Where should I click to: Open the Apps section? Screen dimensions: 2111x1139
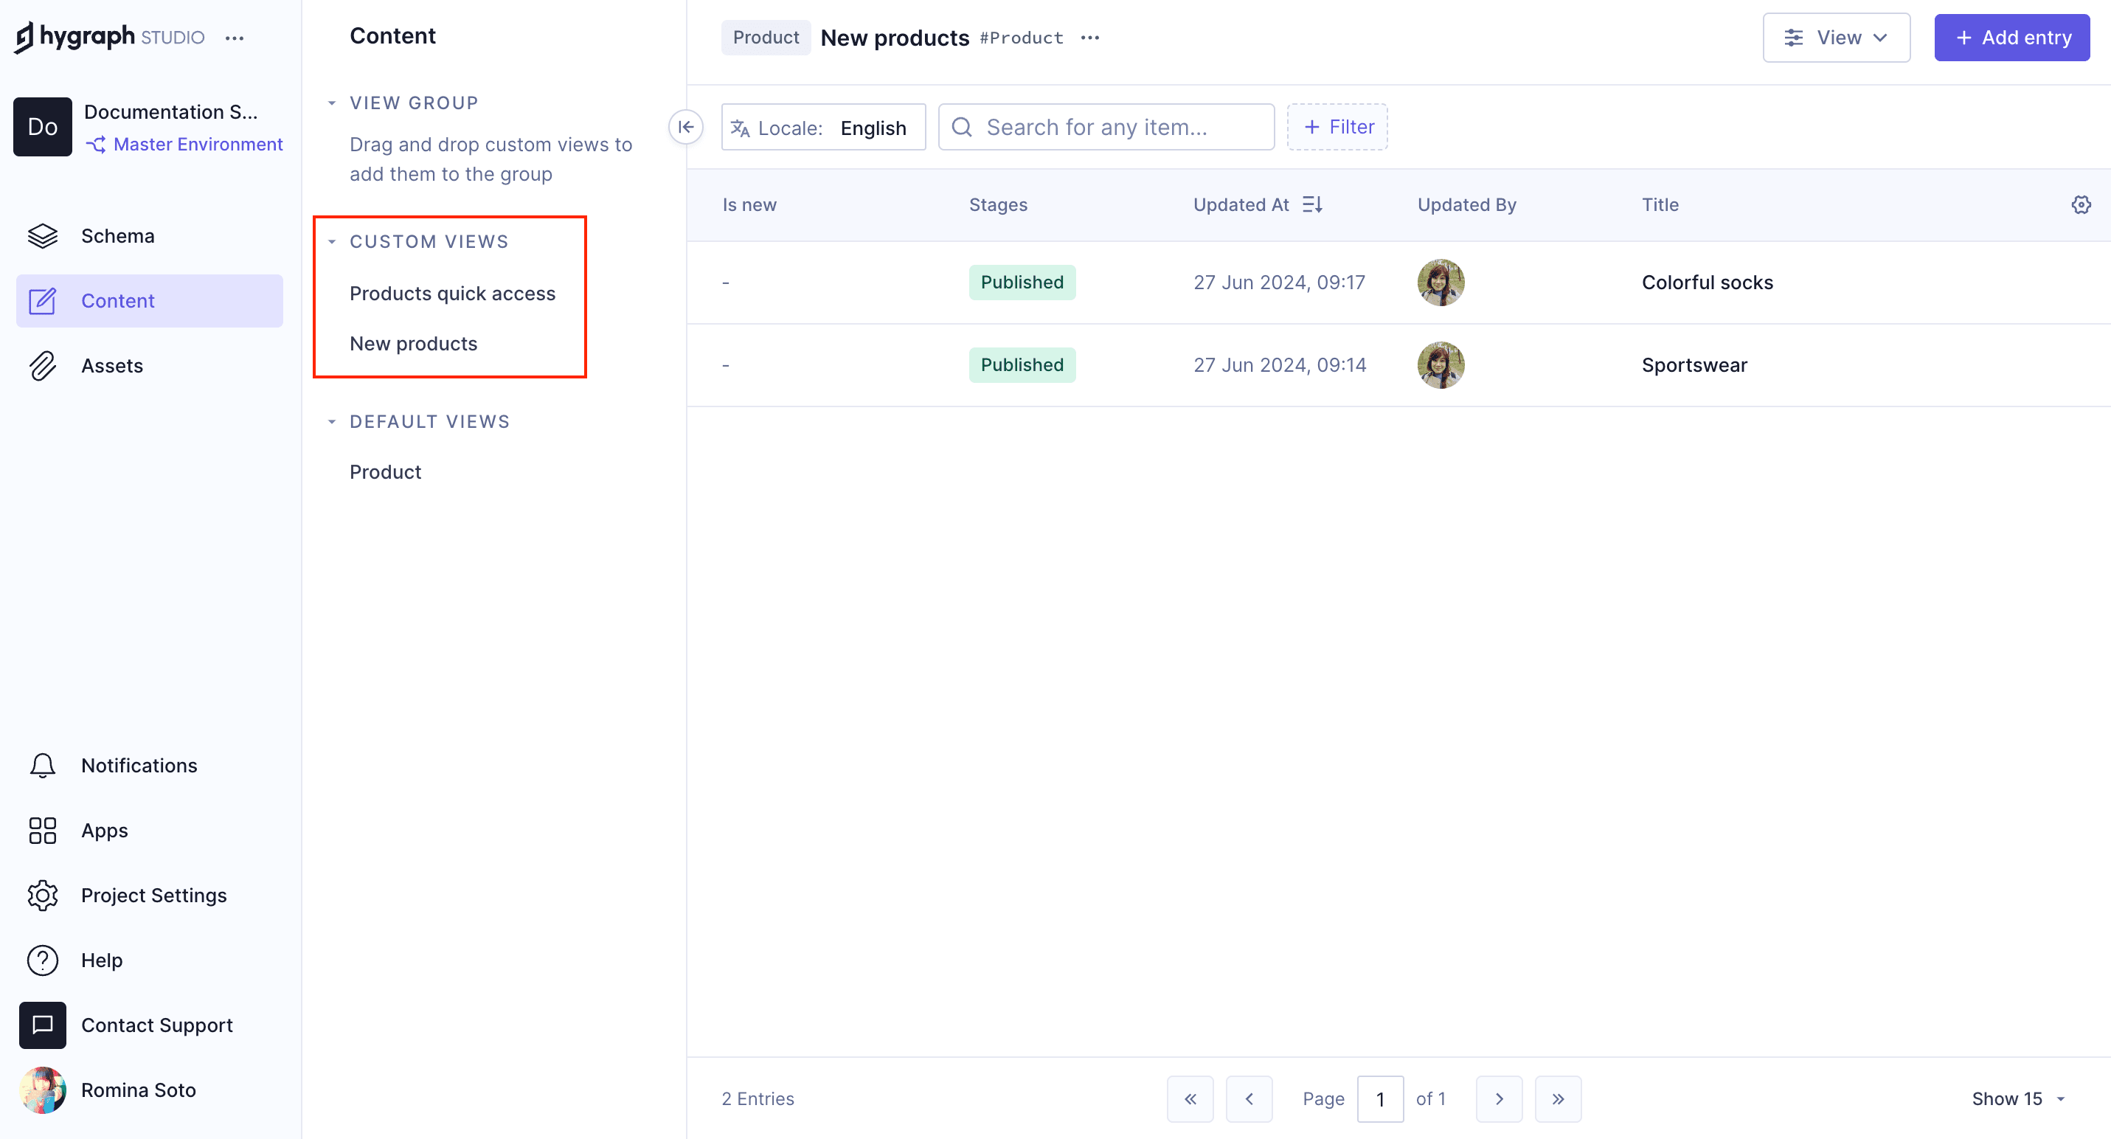(x=104, y=830)
